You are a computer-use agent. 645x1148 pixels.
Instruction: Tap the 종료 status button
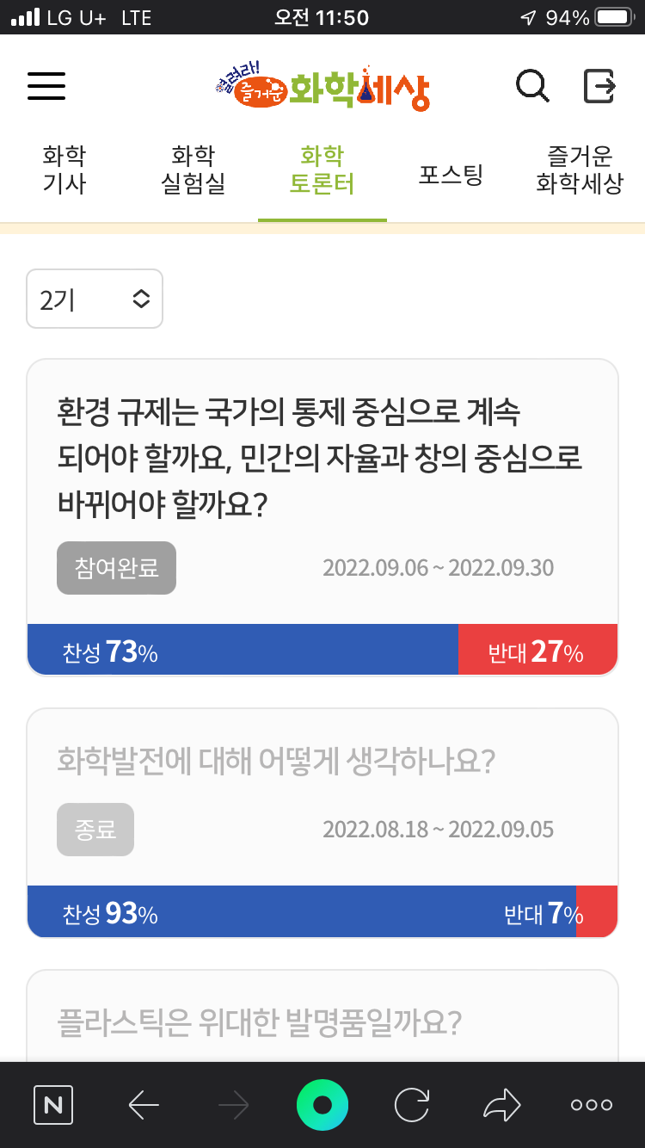[95, 830]
